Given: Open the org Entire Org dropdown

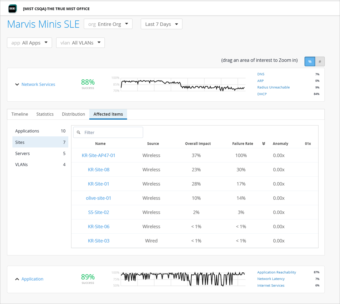Looking at the screenshot, I should 108,24.
